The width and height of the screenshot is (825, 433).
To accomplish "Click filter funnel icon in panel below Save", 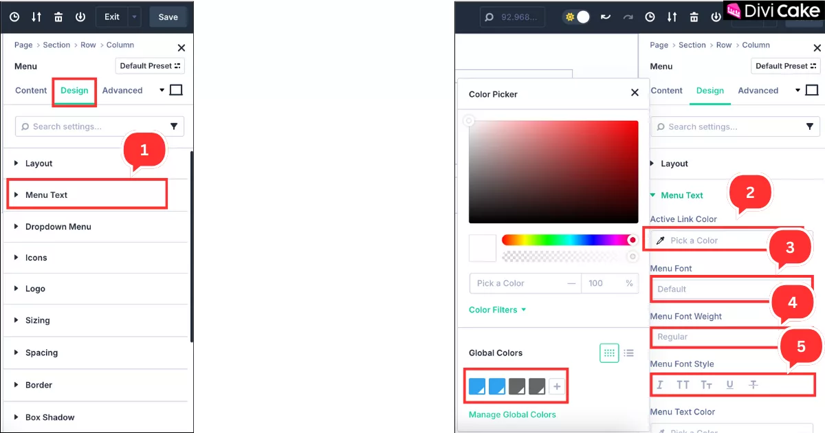I will (x=174, y=126).
